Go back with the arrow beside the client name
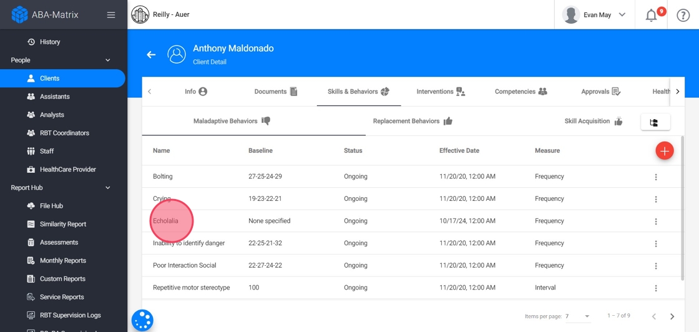The width and height of the screenshot is (699, 332). 152,54
